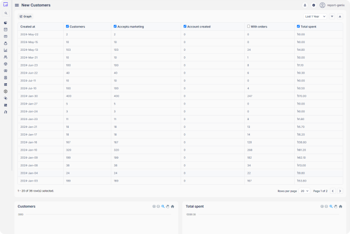The image size is (350, 234).
Task: Go to the previous page of results
Action: pyautogui.click(x=333, y=191)
